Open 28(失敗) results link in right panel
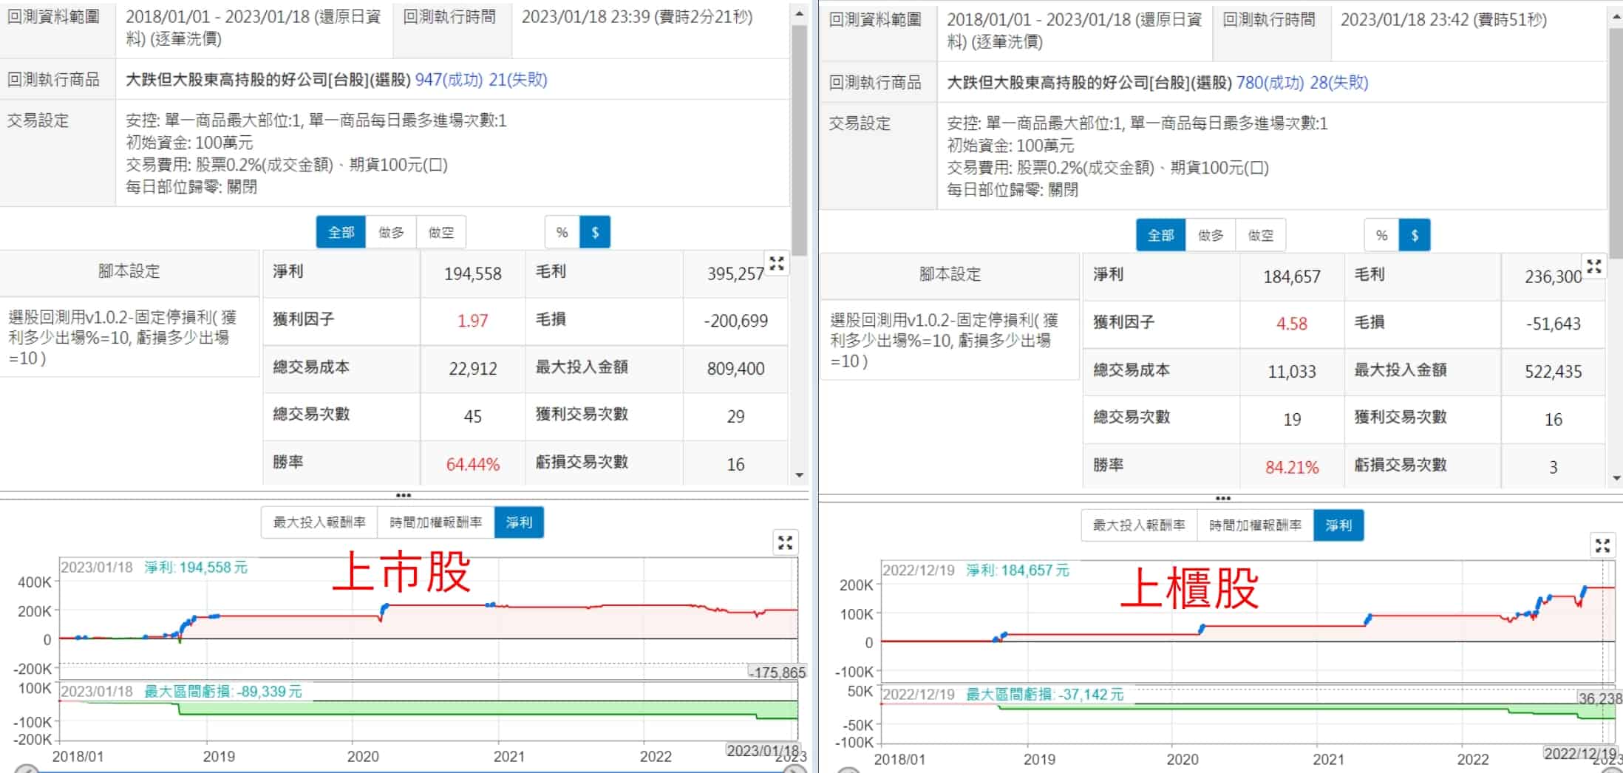 [x=1338, y=83]
